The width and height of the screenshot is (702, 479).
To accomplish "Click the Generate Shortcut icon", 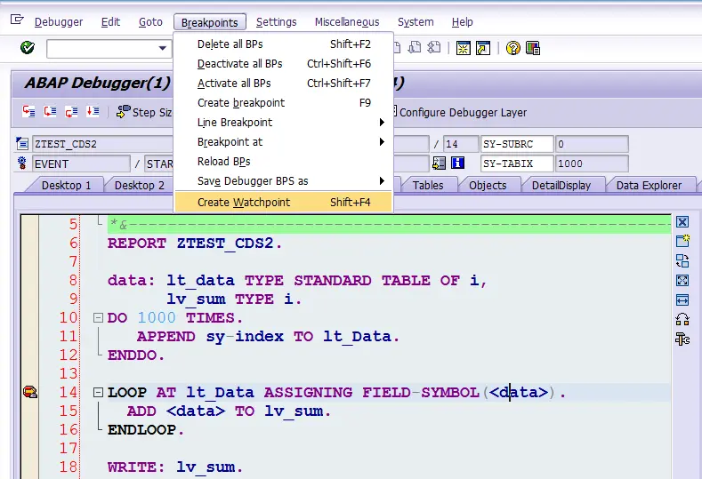I will (x=483, y=48).
